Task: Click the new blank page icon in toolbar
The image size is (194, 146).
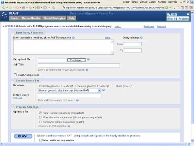Action: click(178, 8)
